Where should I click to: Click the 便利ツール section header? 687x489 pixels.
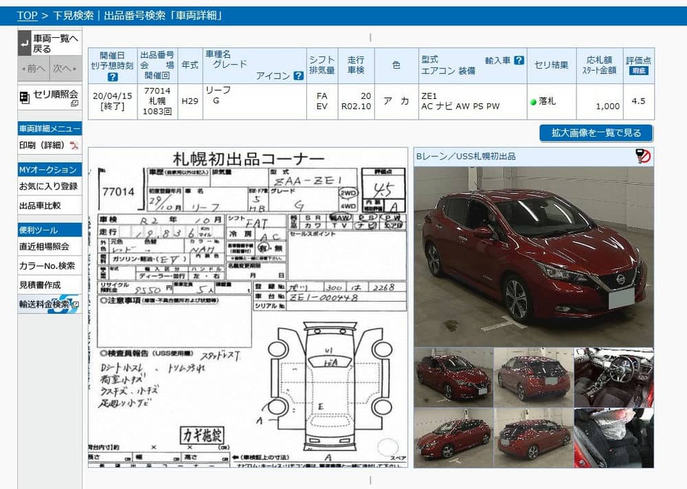(49, 230)
